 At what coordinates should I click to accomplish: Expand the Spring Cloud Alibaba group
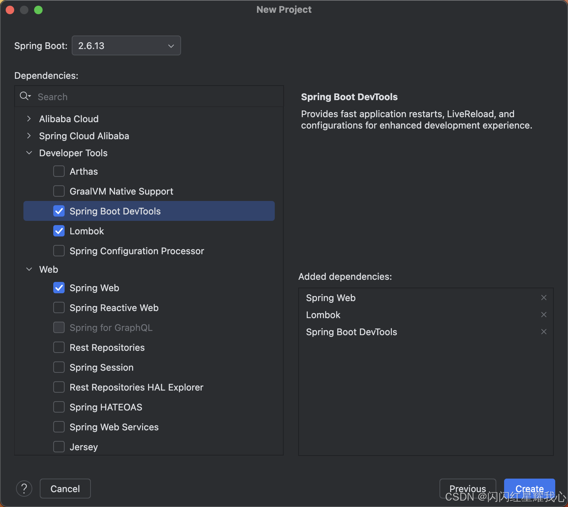coord(29,136)
